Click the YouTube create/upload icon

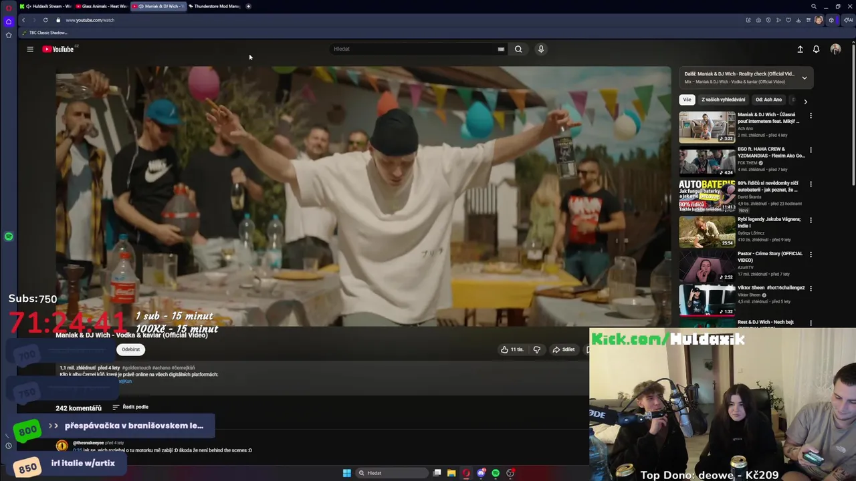click(800, 49)
